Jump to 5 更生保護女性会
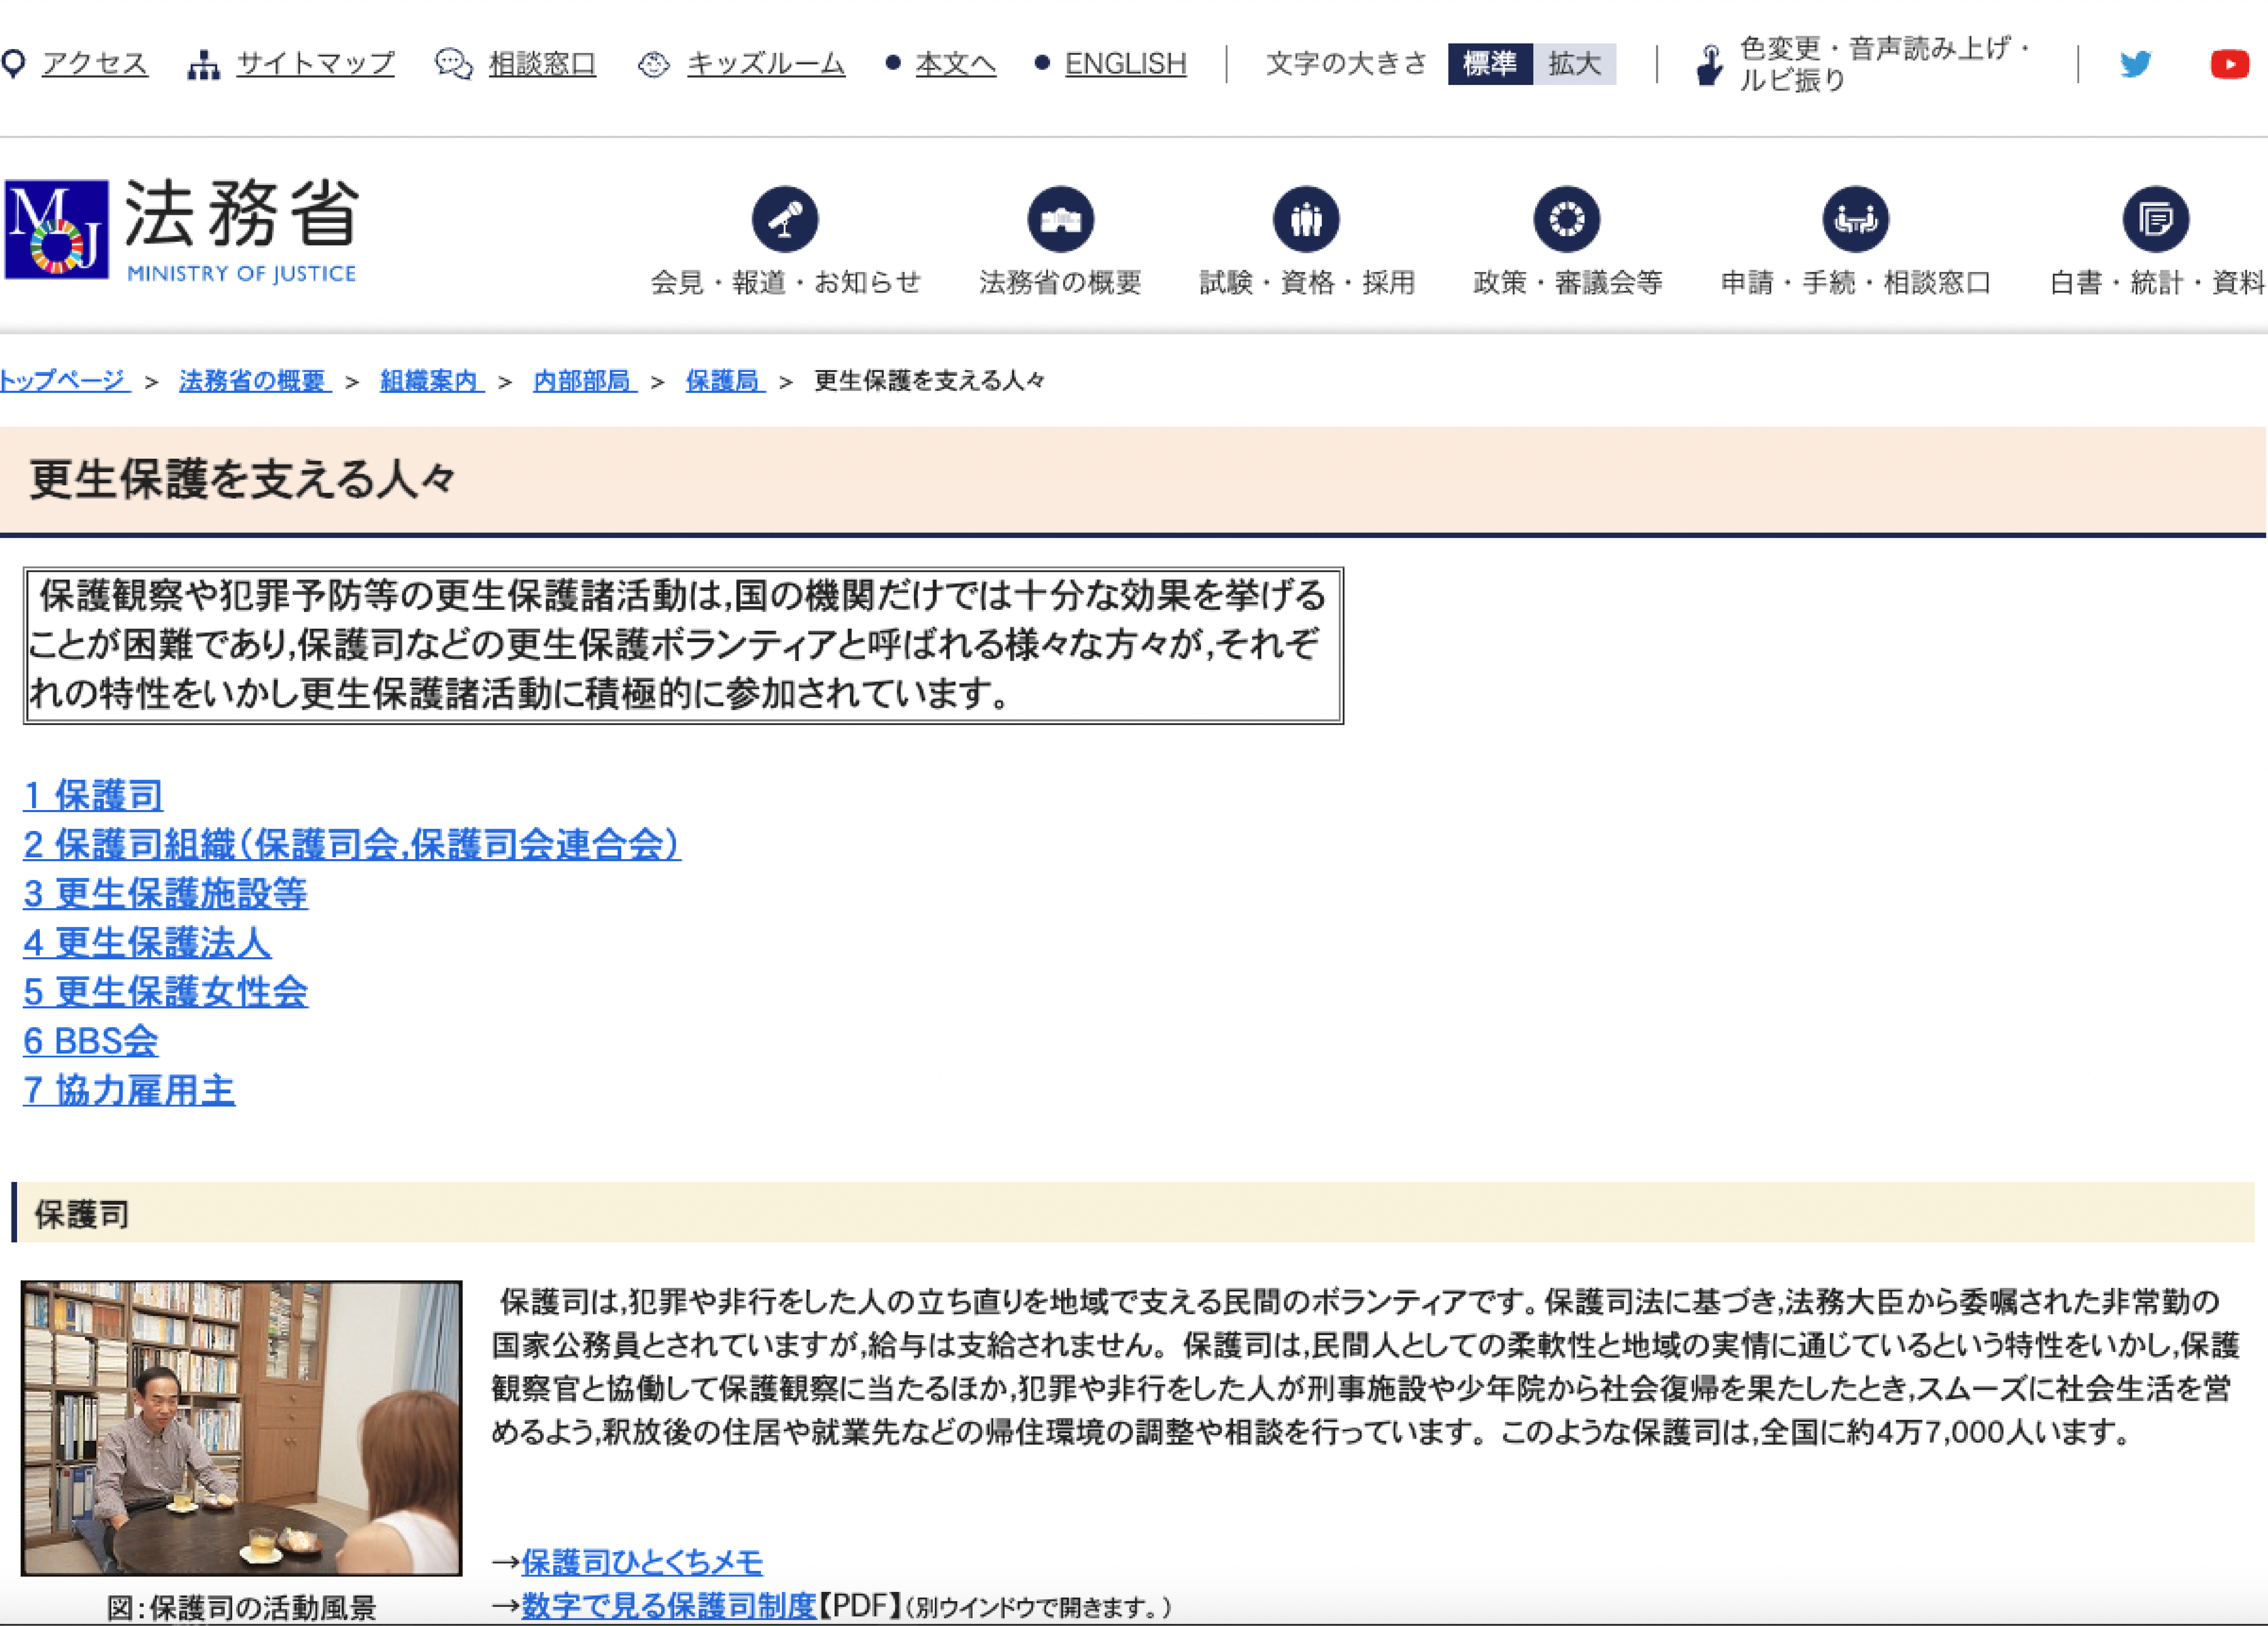This screenshot has height=1626, width=2268. [x=165, y=992]
